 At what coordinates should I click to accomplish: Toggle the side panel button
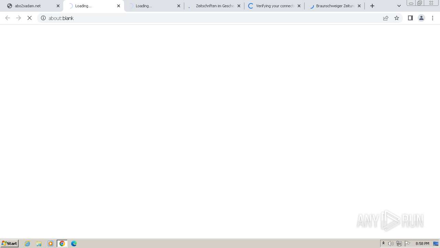point(410,18)
